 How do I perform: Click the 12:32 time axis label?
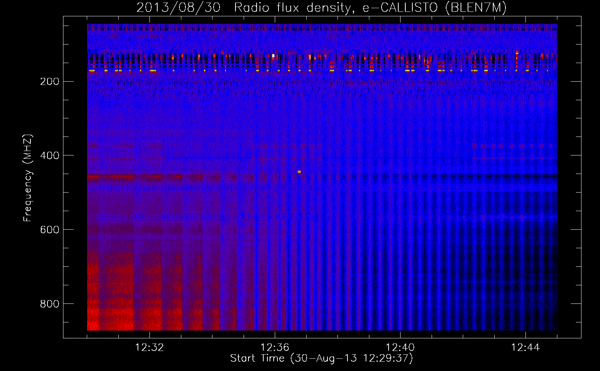[149, 348]
